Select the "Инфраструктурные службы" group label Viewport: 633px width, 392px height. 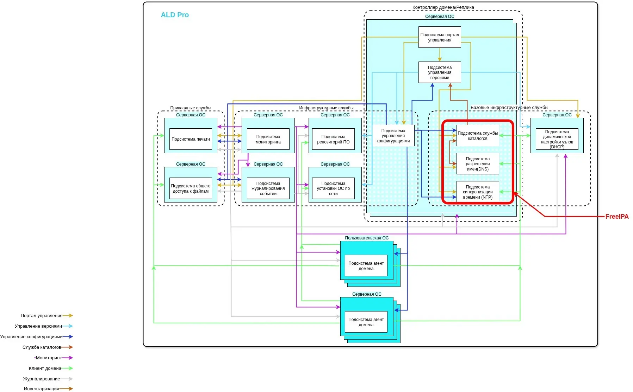click(x=326, y=108)
